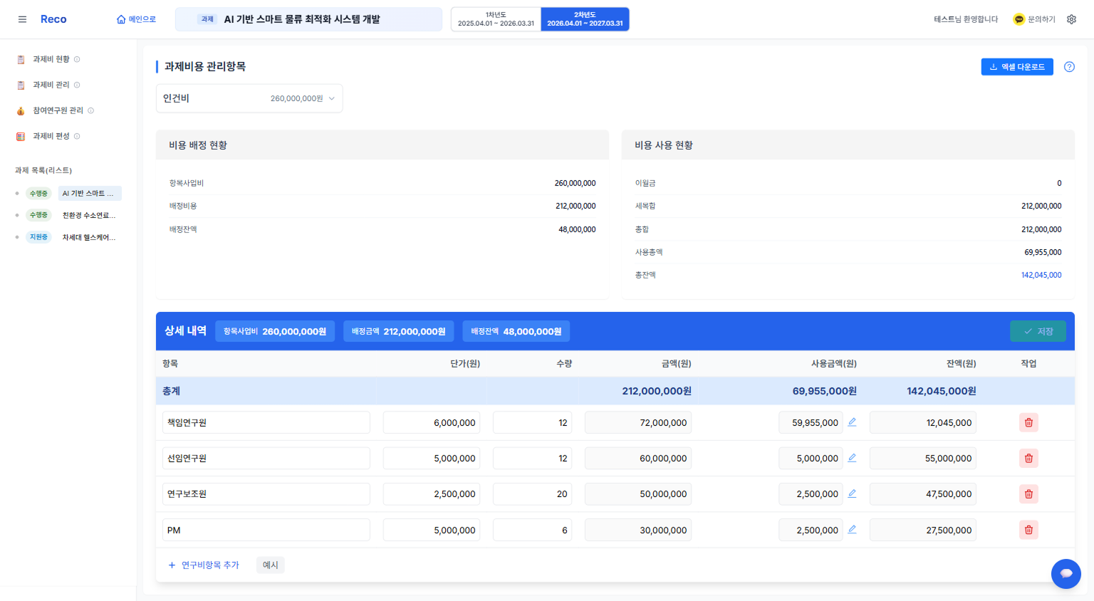Open 과제비 편성 in sidebar
The width and height of the screenshot is (1094, 601).
coord(51,136)
